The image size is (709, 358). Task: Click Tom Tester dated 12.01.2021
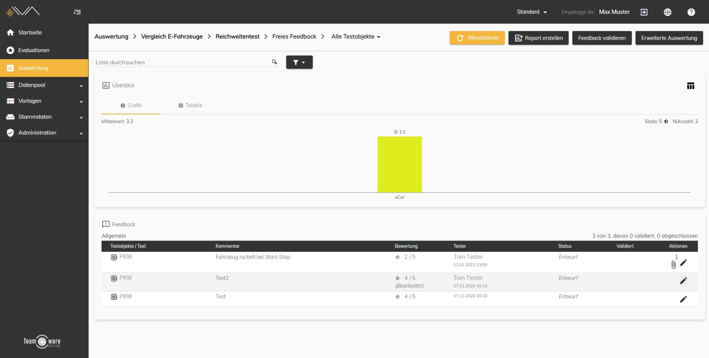tap(470, 260)
